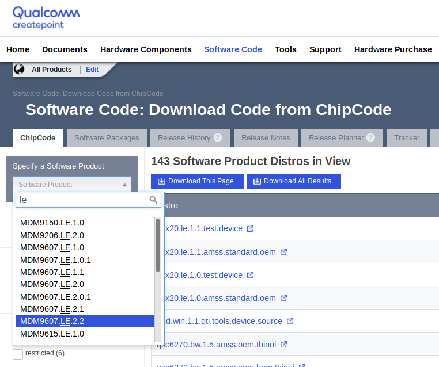Image resolution: width=439 pixels, height=367 pixels.
Task: Open the Home menu
Action: pos(18,49)
